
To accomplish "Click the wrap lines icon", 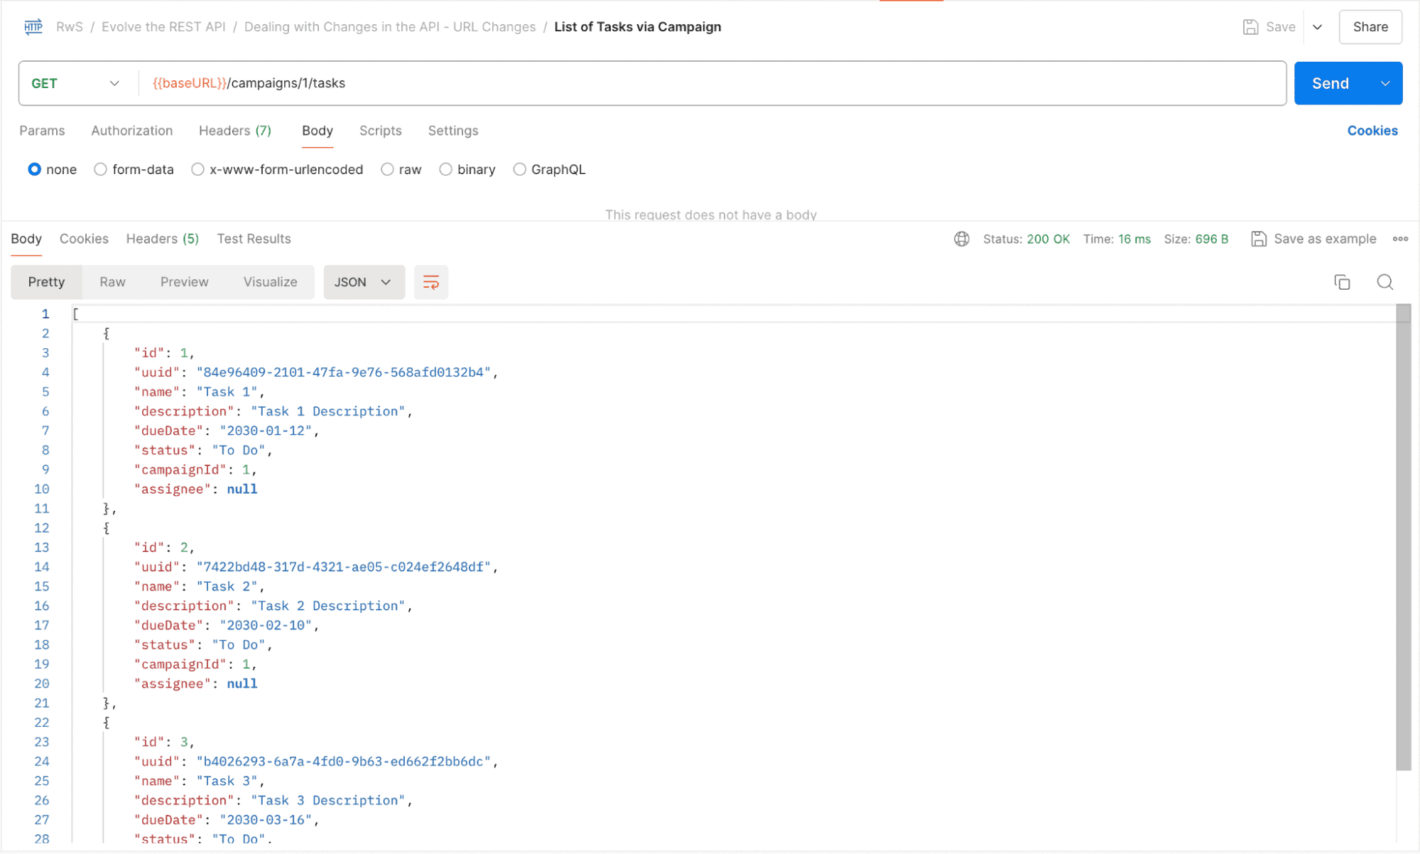I will 430,282.
